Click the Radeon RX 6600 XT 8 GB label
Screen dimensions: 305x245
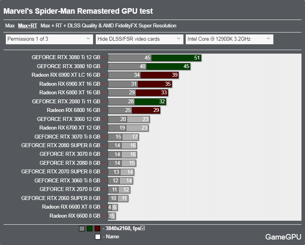click(x=71, y=207)
